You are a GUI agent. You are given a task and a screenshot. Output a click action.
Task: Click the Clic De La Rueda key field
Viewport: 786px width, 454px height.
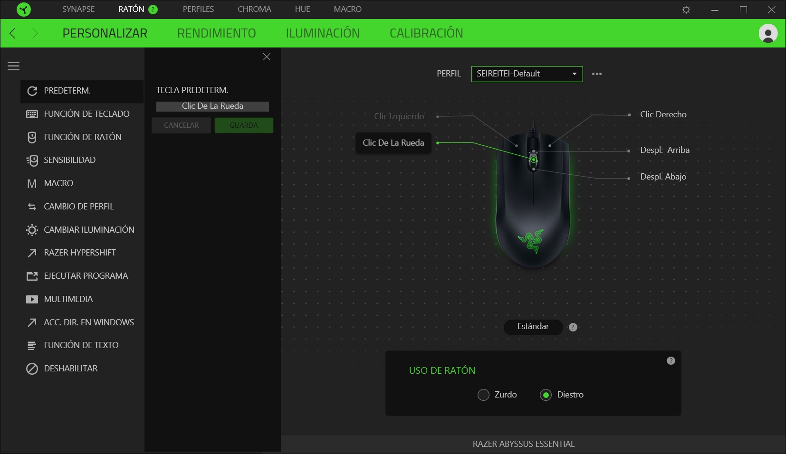(212, 106)
